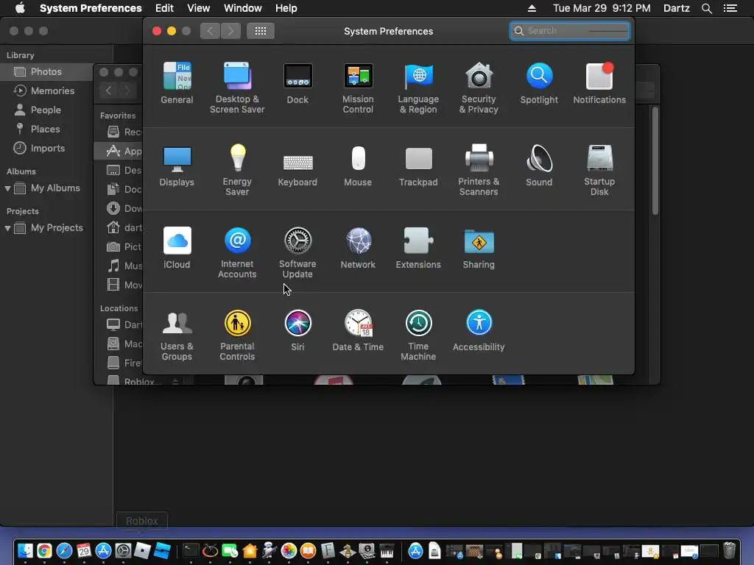Show all preferences grid button
The image size is (754, 565).
point(261,31)
